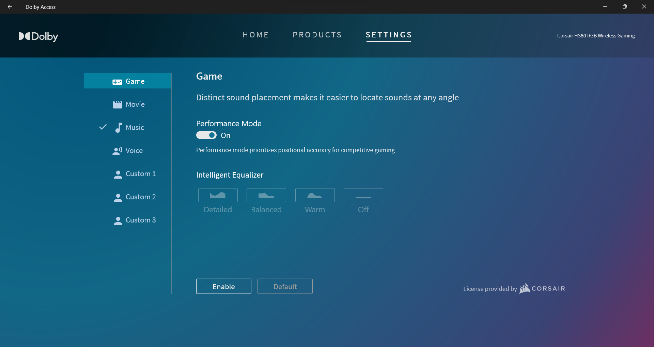Image resolution: width=654 pixels, height=347 pixels.
Task: Open the PRODUCTS tab
Action: 317,35
